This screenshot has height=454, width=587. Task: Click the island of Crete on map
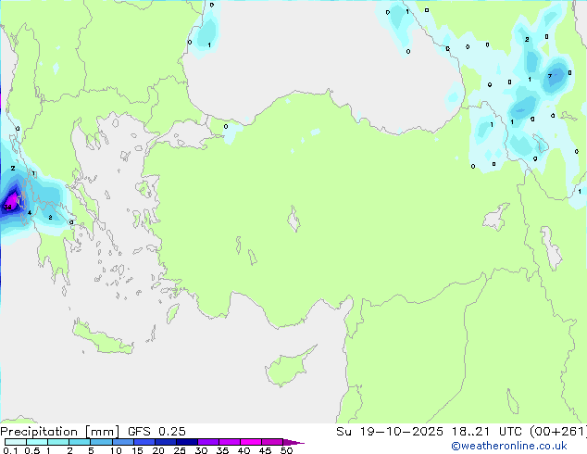(x=102, y=338)
